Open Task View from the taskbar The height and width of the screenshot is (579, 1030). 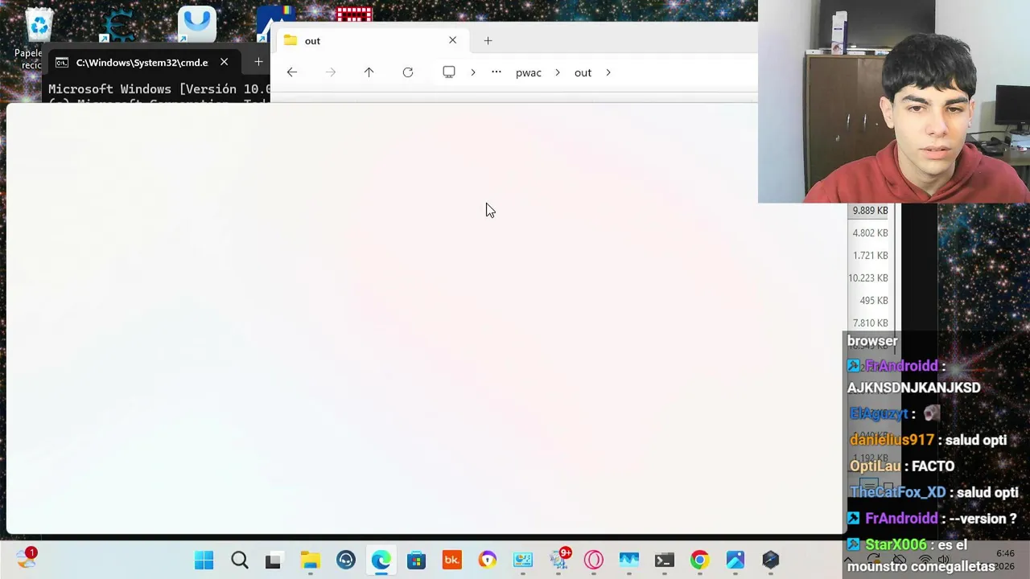[x=274, y=561]
